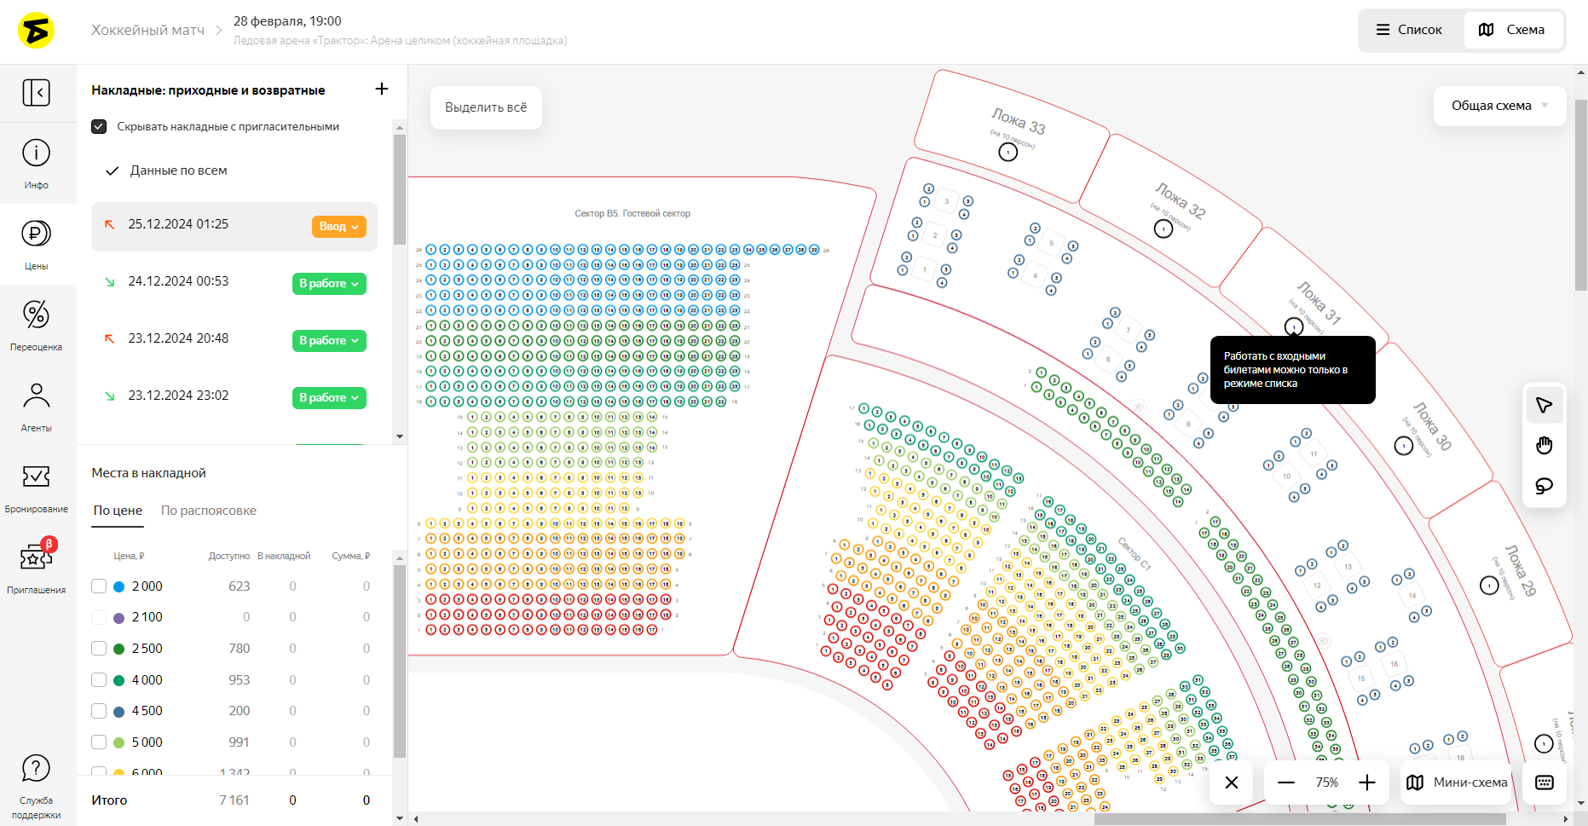
Task: Switch to the По распосадовке tab
Action: [x=209, y=511]
